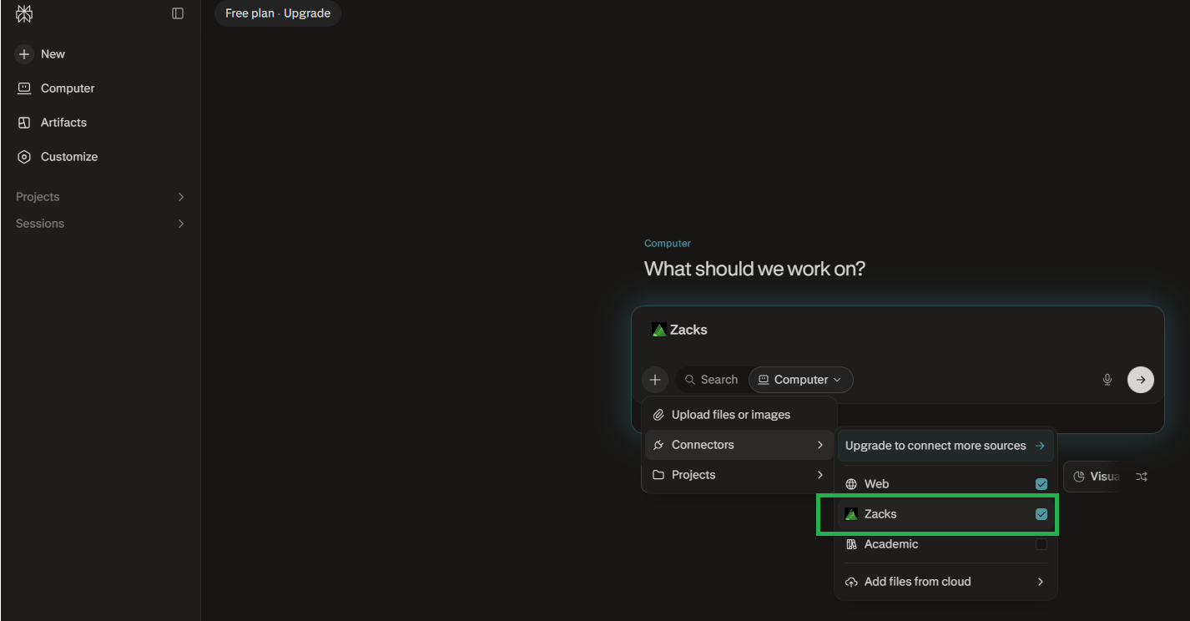Click Upgrade to connect more sources
Image resolution: width=1190 pixels, height=621 pixels.
click(x=945, y=446)
